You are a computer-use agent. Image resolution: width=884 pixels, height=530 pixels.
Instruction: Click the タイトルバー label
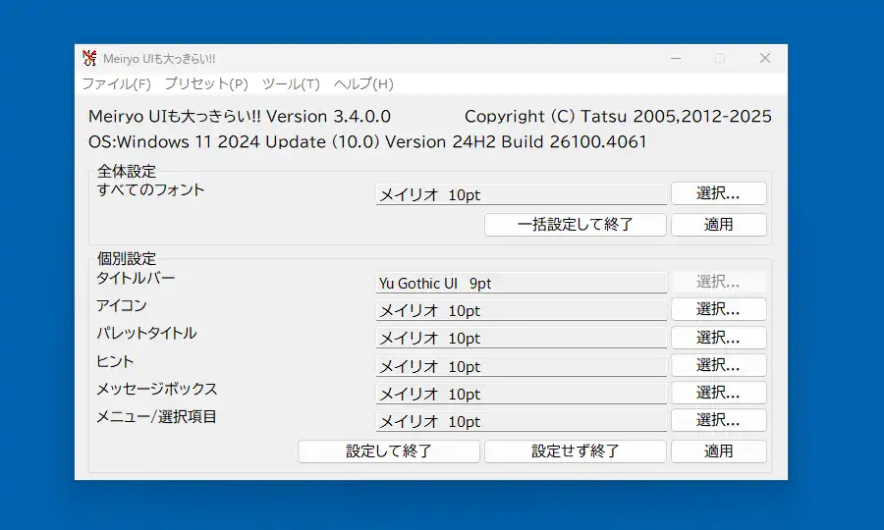(136, 278)
